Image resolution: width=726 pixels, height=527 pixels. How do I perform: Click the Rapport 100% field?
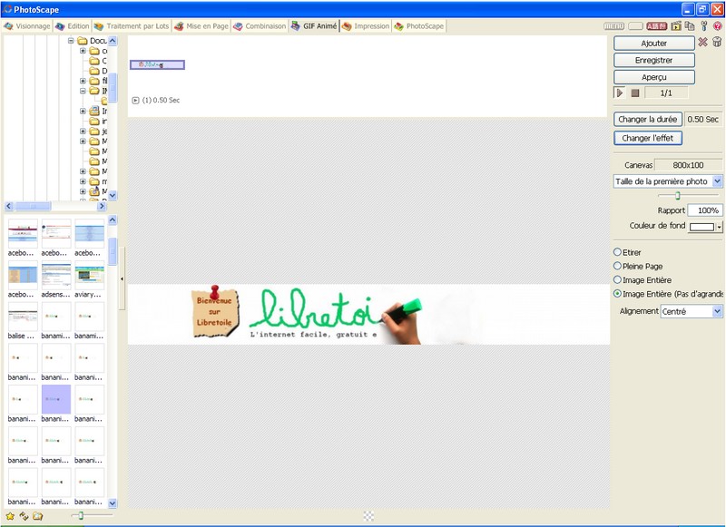(x=705, y=210)
